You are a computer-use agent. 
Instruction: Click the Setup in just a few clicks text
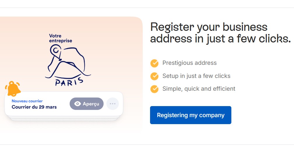click(196, 76)
